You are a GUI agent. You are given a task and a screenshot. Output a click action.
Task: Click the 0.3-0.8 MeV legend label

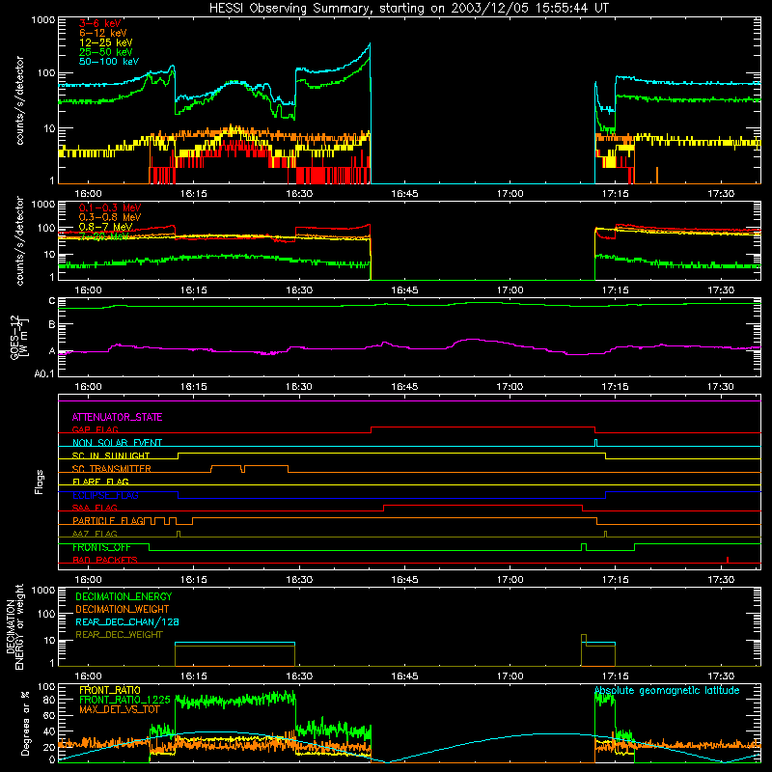[110, 217]
